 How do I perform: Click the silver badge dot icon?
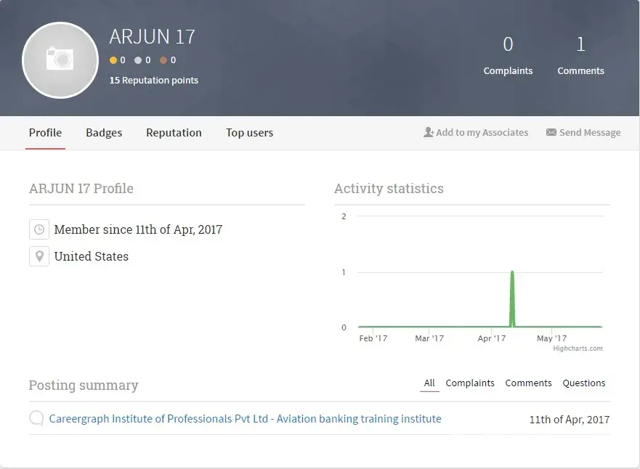coord(138,60)
